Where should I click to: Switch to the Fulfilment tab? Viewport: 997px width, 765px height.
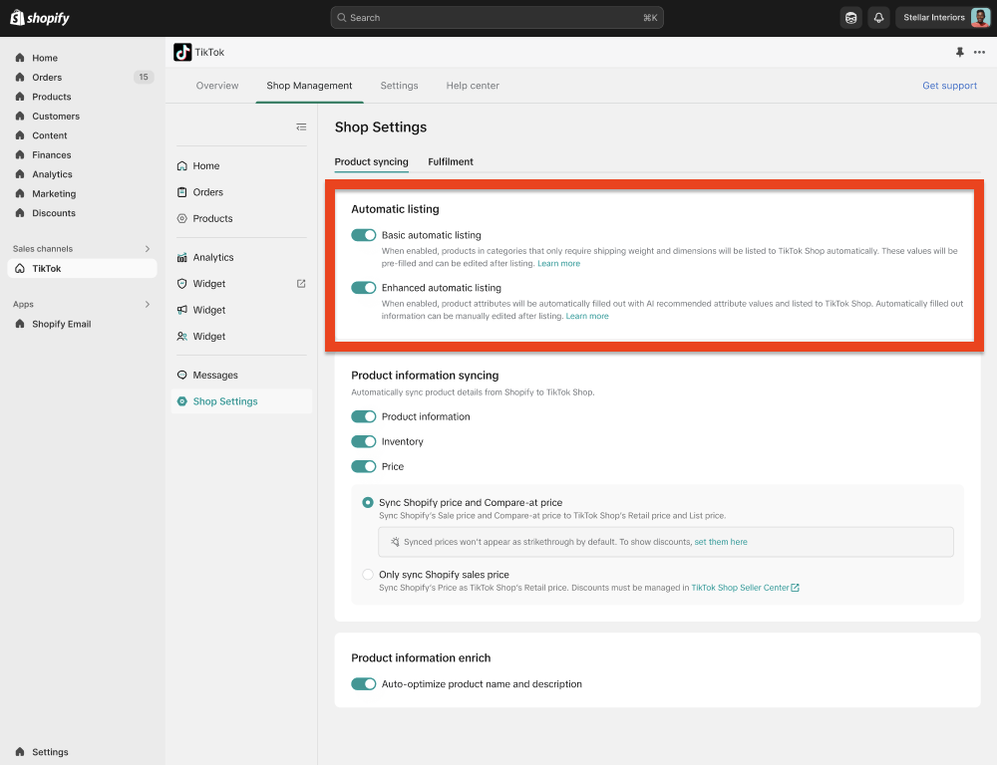click(x=451, y=161)
